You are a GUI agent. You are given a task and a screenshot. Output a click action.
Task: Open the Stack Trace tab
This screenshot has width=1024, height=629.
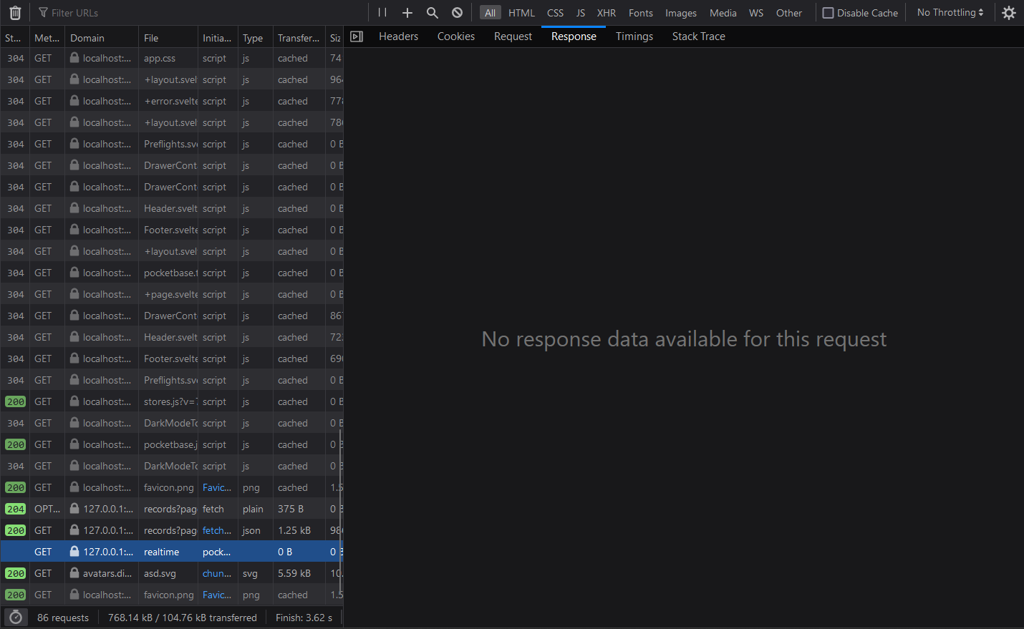[x=699, y=36]
